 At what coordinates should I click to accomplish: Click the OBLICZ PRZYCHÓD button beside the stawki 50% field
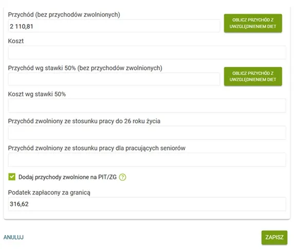click(253, 76)
